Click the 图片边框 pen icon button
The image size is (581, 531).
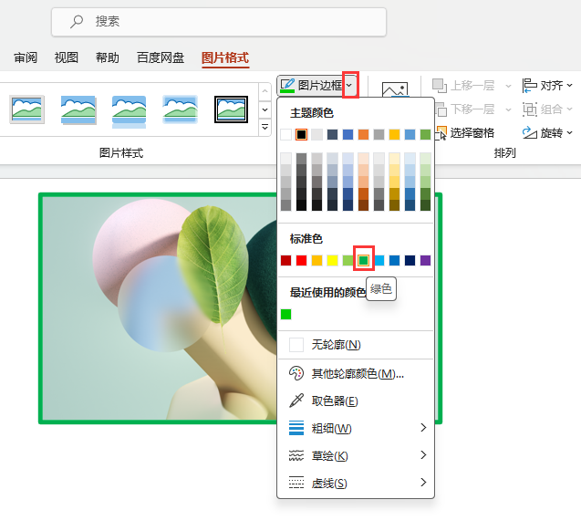pos(287,86)
